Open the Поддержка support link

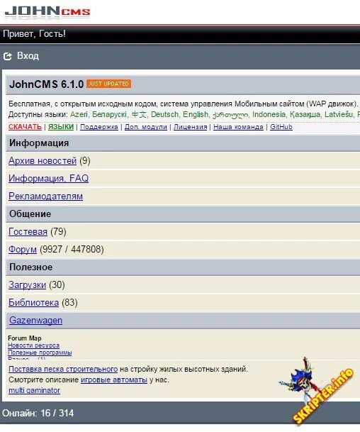pos(99,127)
